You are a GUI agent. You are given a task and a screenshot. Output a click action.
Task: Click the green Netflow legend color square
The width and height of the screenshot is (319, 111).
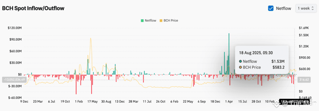tap(142, 21)
